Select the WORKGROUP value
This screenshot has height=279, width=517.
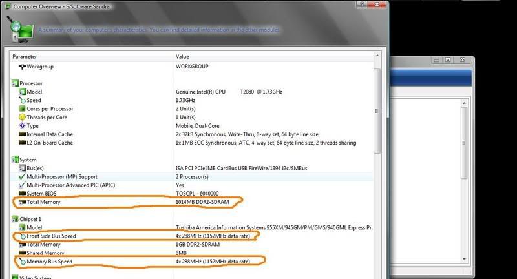tap(192, 67)
